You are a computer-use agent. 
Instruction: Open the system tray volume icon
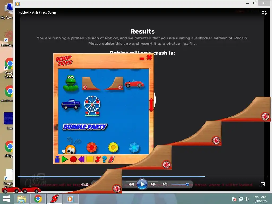point(247,199)
